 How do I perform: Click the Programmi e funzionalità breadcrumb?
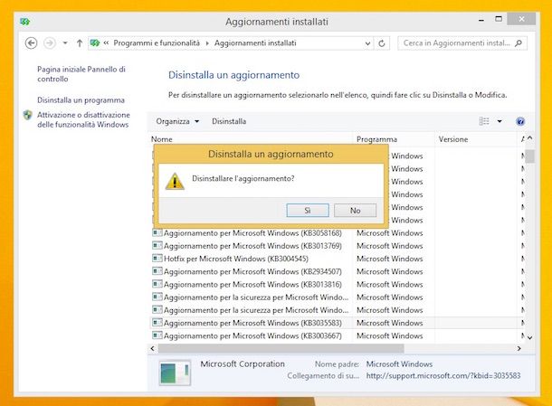click(x=157, y=42)
